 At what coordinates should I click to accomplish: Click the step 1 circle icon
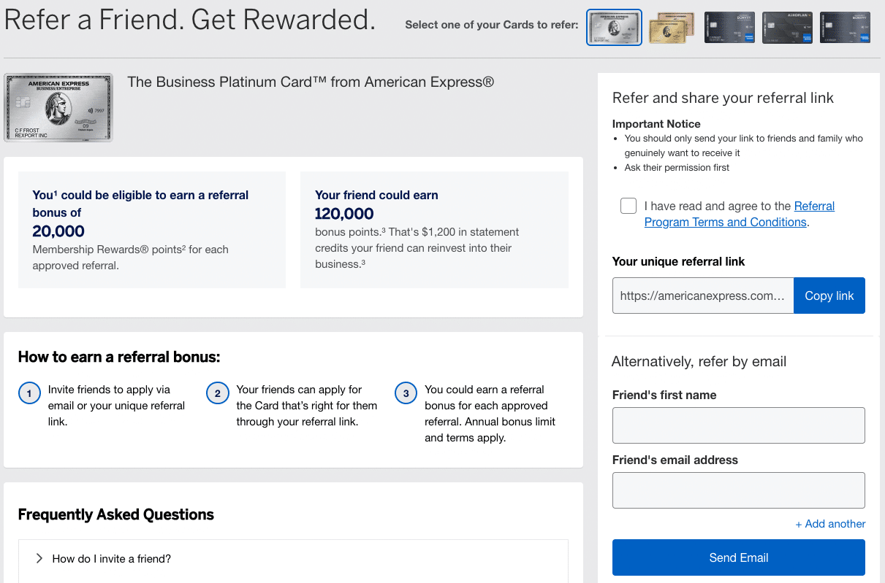29,394
